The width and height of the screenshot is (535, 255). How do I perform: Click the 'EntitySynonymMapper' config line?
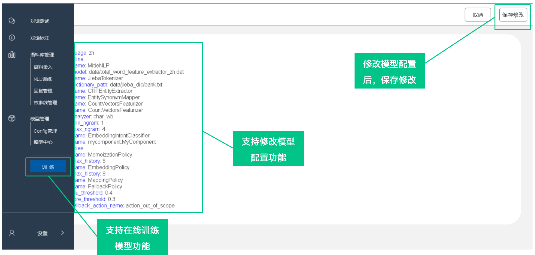point(114,97)
